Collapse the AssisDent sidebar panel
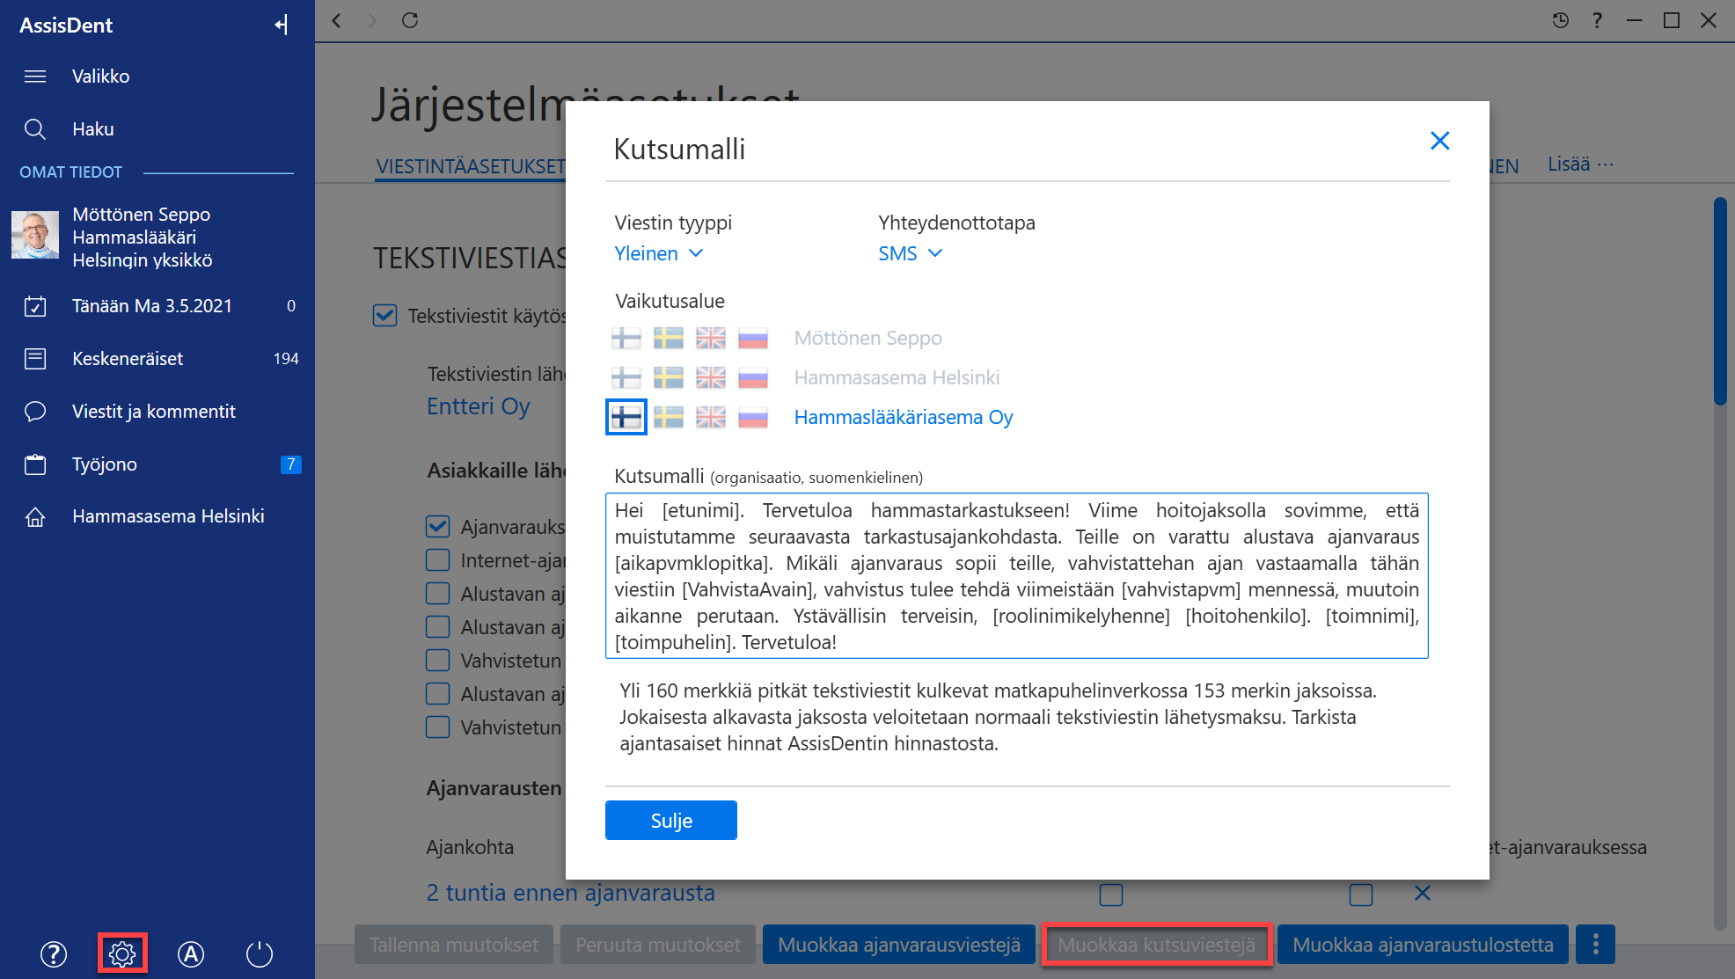The image size is (1735, 979). [x=282, y=25]
